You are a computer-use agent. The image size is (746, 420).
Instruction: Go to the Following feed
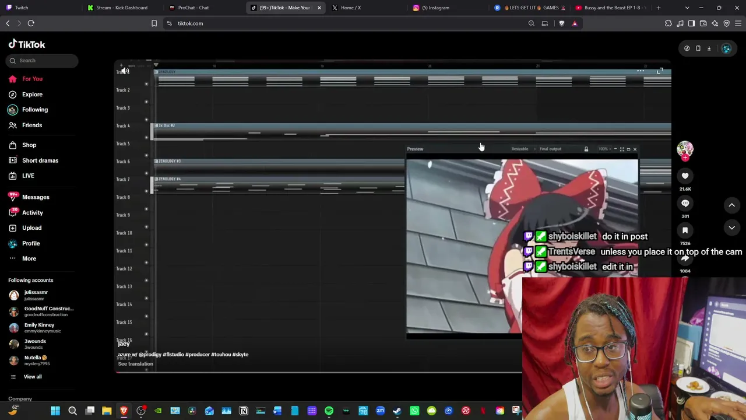pos(28,110)
